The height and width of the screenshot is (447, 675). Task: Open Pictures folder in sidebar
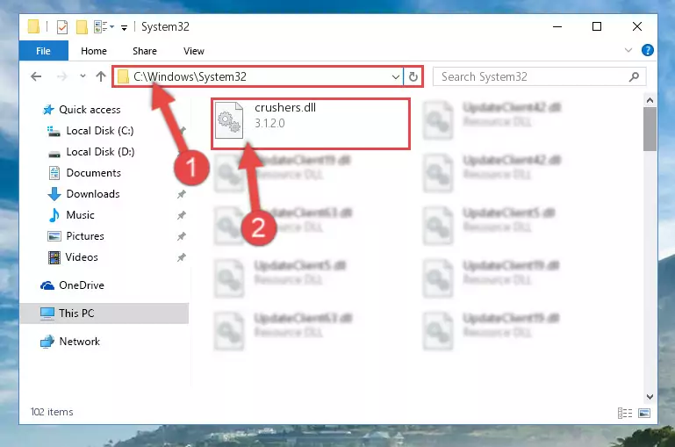(x=85, y=236)
